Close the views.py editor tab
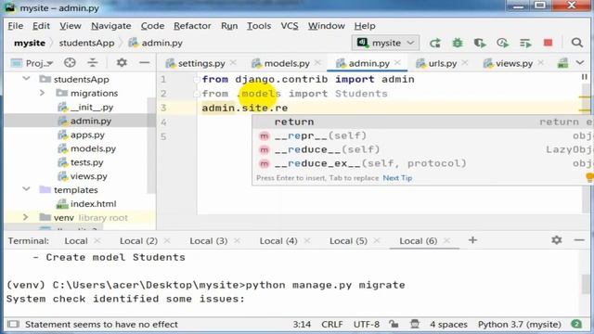Screen dimensions: 594x334 540,63
